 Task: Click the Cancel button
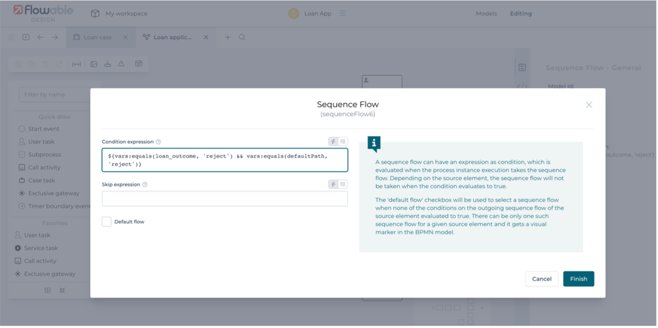[541, 279]
